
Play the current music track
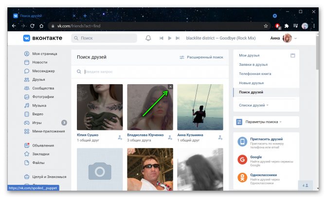coord(169,38)
